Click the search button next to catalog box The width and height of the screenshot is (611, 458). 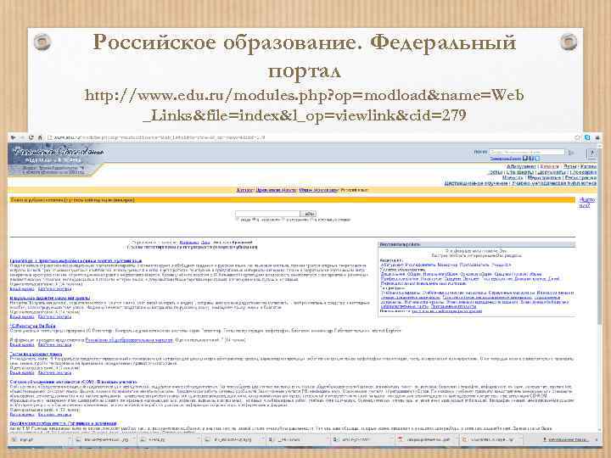click(x=308, y=214)
